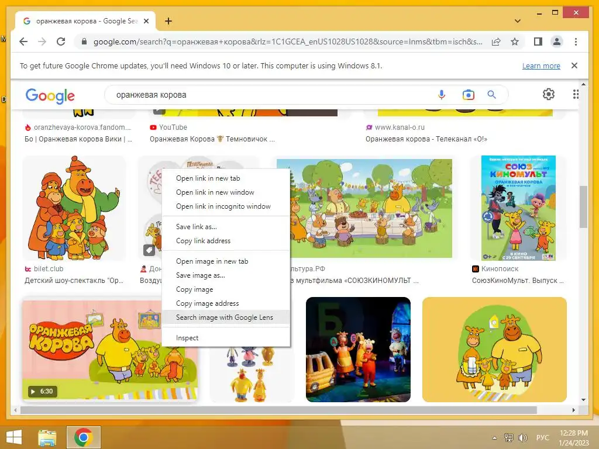
Task: Click the blue magnifier search button
Action: [491, 94]
